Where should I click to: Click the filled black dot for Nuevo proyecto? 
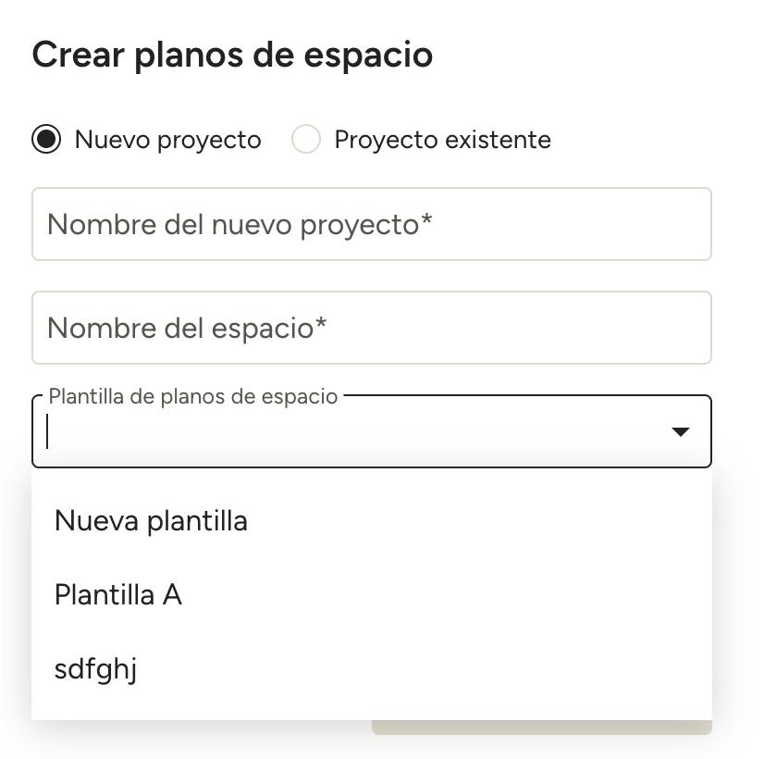[46, 140]
